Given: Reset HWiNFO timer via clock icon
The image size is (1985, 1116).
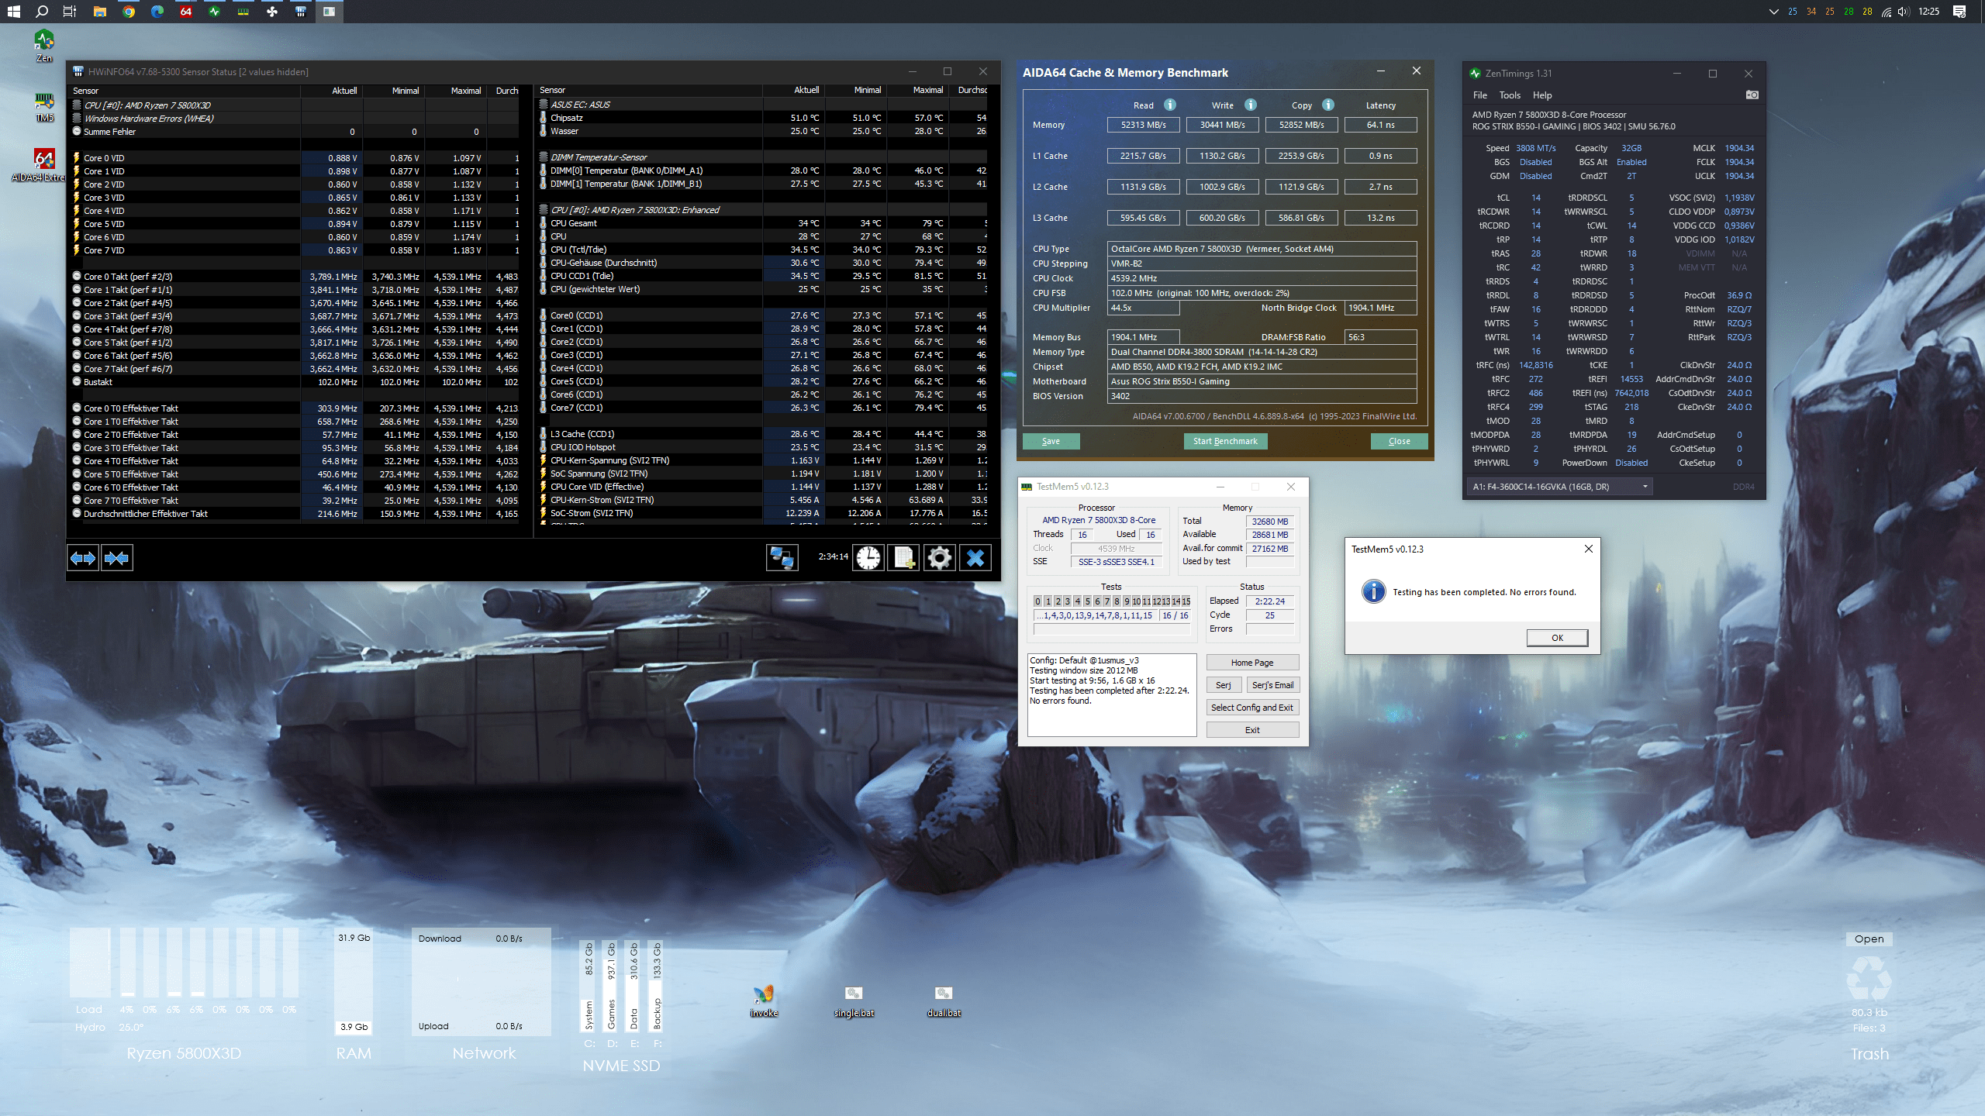Looking at the screenshot, I should (x=868, y=557).
